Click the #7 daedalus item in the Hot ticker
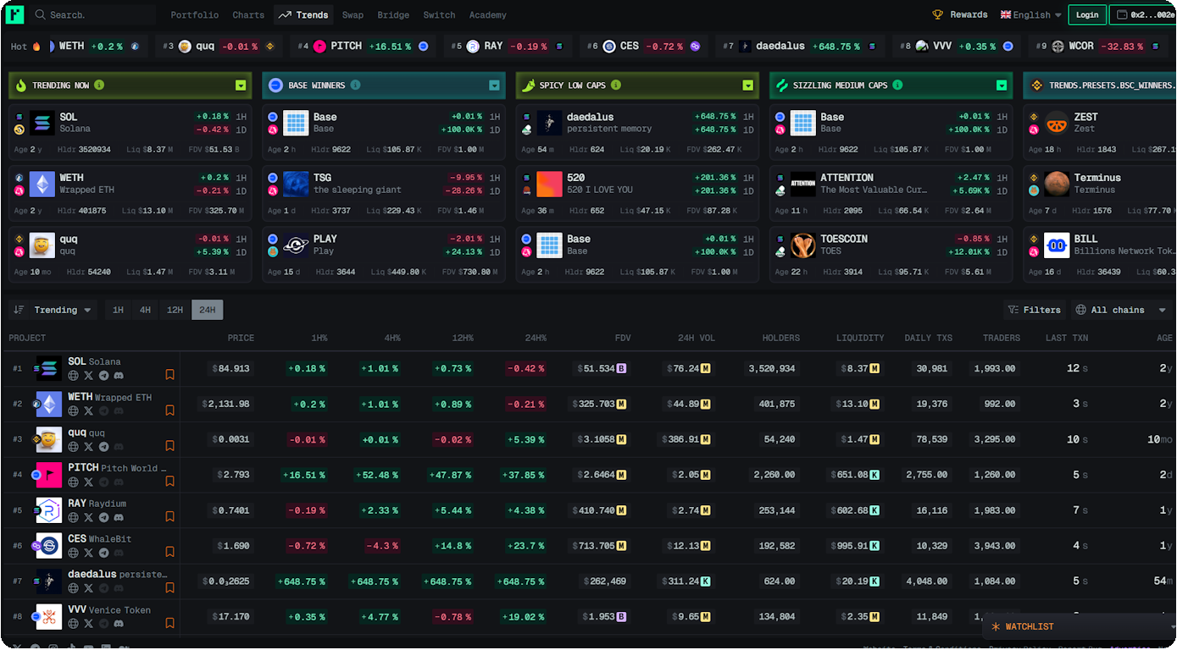The height and width of the screenshot is (650, 1177). [x=800, y=46]
